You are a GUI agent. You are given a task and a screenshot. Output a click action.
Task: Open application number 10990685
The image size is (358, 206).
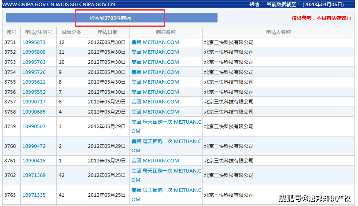point(34,112)
